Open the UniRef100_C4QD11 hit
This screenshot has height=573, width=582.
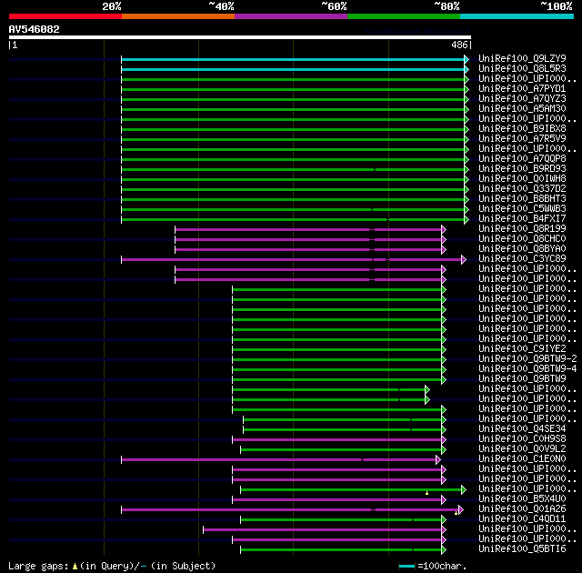[x=522, y=519]
